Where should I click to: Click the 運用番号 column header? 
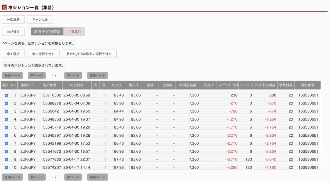point(307,85)
